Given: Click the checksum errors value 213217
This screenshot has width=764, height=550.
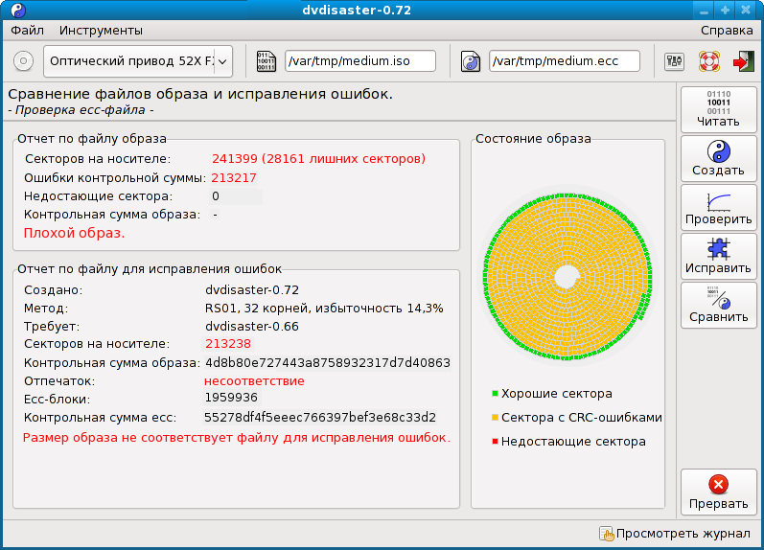Looking at the screenshot, I should click(234, 178).
